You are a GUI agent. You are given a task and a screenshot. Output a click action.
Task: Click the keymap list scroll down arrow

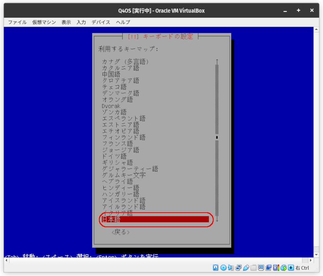tap(217, 219)
